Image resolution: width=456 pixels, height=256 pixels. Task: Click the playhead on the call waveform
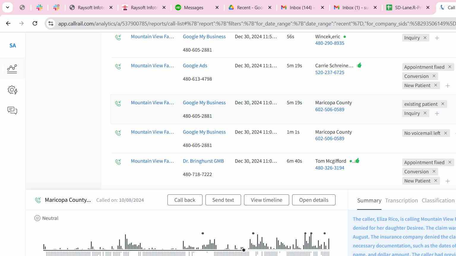(244, 250)
